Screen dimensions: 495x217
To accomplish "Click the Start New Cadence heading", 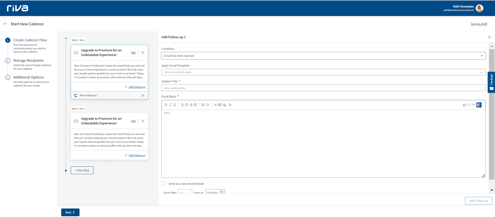I will tap(27, 24).
